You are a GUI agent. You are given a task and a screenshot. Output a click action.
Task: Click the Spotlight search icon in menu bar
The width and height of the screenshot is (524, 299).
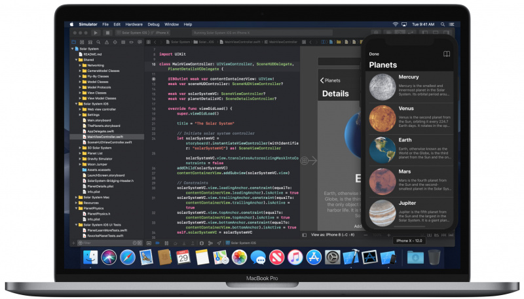click(443, 24)
